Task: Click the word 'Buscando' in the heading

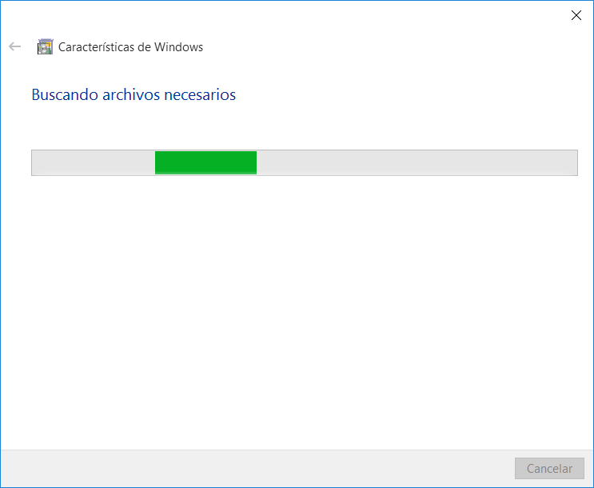Action: pyautogui.click(x=65, y=94)
